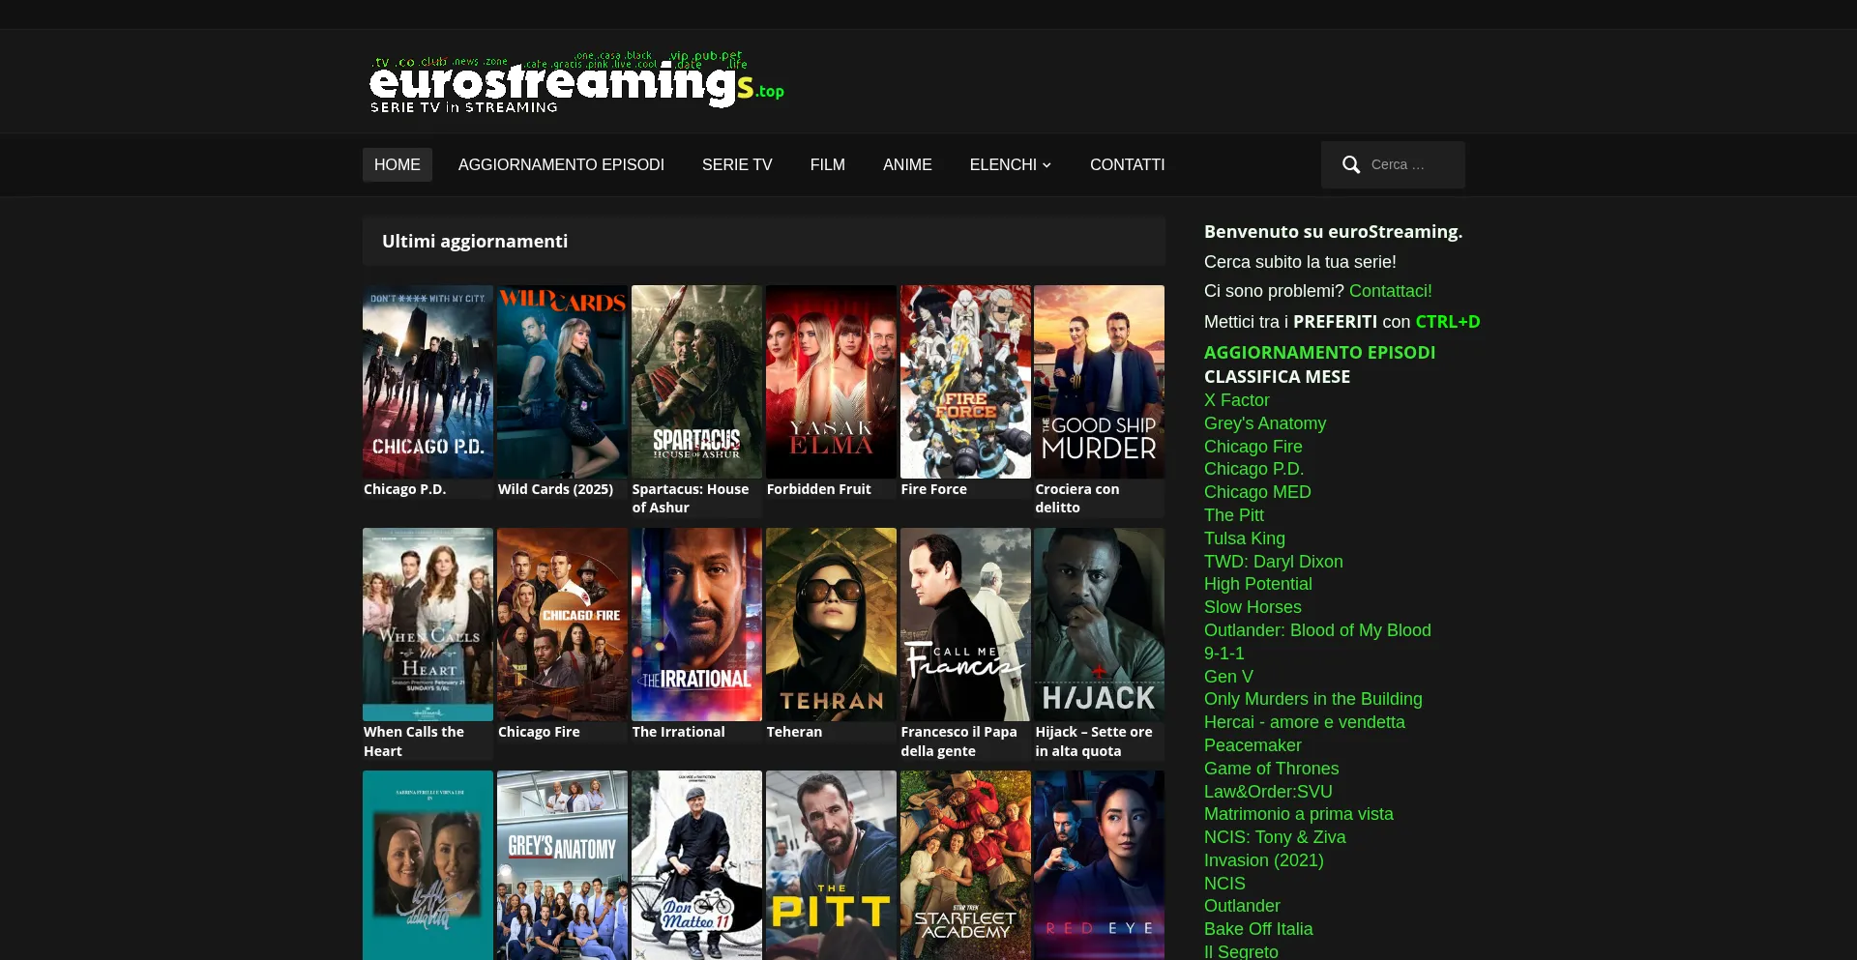
Task: Go to the SERIE TV menu
Action: 737,165
